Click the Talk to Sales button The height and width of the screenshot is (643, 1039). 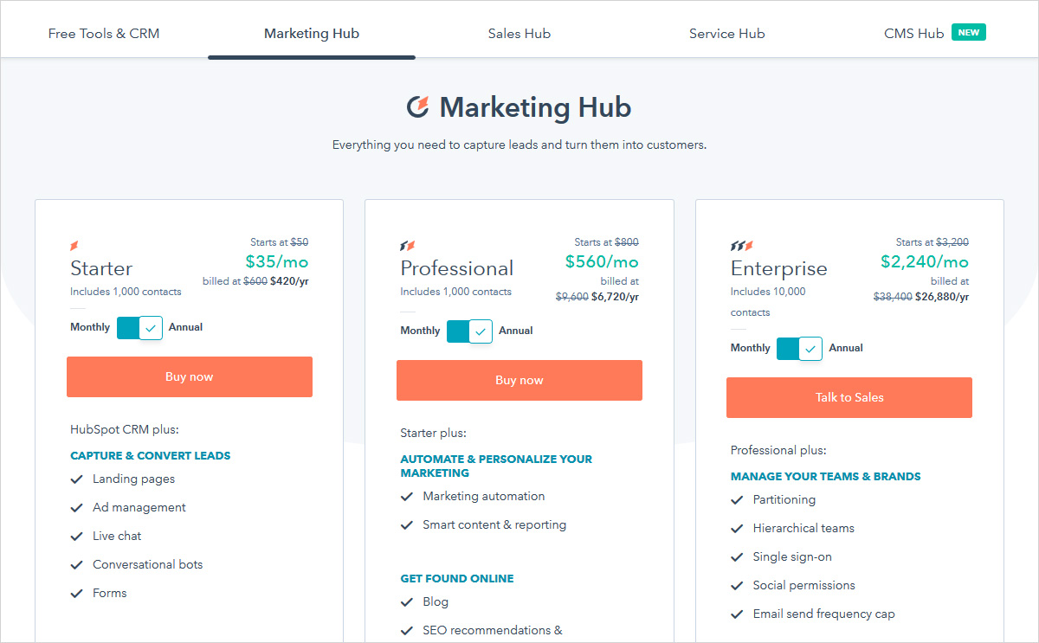(x=849, y=397)
